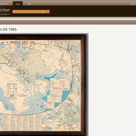Image resolution: width=136 pixels, height=136 pixels.
Task: Click the text columns block below map
Action: pyautogui.click(x=22, y=123)
